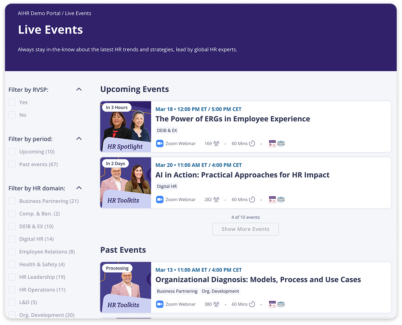Click attendees icon beside 282

(x=216, y=199)
